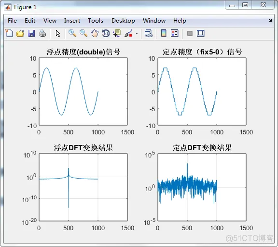278x247 pixels.
Task: Print the figure using the printer icon
Action: click(42, 33)
